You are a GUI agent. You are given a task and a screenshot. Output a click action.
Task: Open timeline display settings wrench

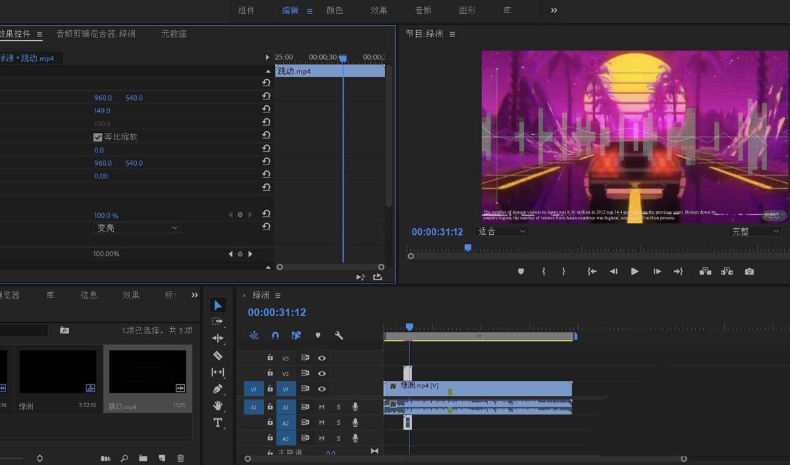(x=339, y=335)
